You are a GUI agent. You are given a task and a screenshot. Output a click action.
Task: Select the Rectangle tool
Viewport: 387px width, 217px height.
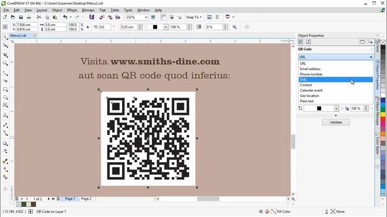pyautogui.click(x=5, y=89)
